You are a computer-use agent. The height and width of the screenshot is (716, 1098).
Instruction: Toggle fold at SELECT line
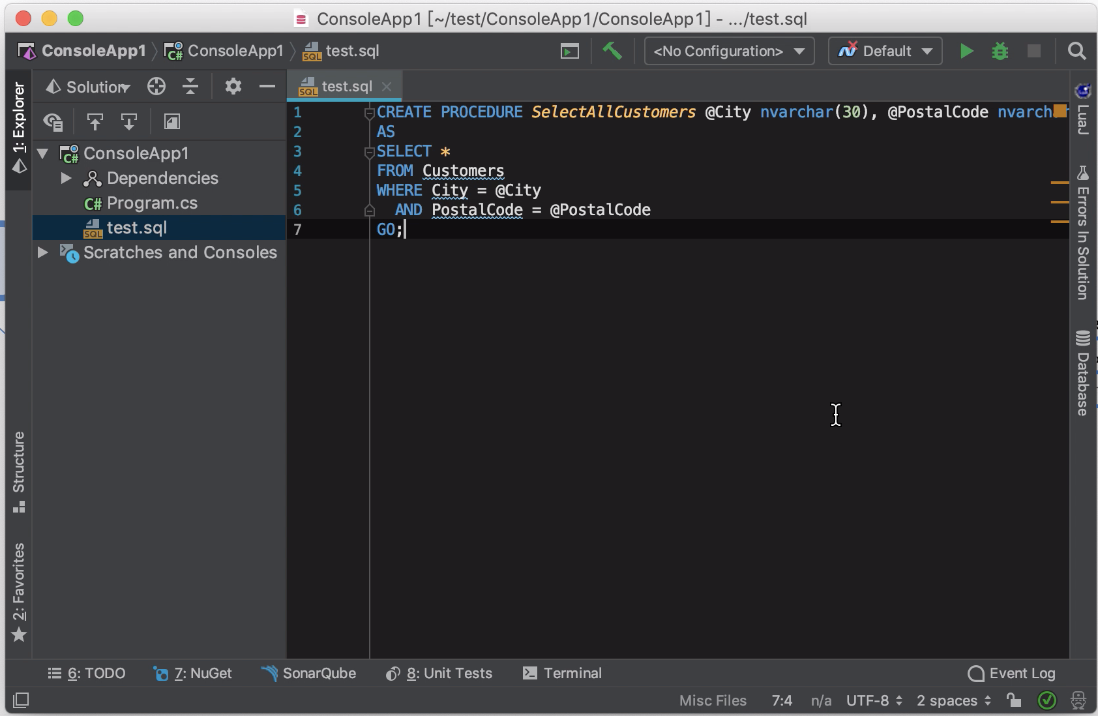pyautogui.click(x=369, y=152)
